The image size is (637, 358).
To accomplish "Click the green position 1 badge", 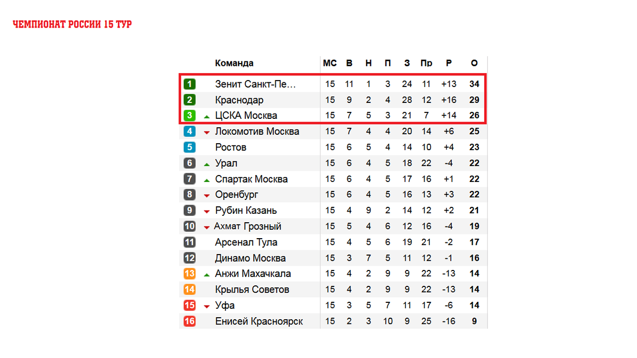I will coord(190,84).
